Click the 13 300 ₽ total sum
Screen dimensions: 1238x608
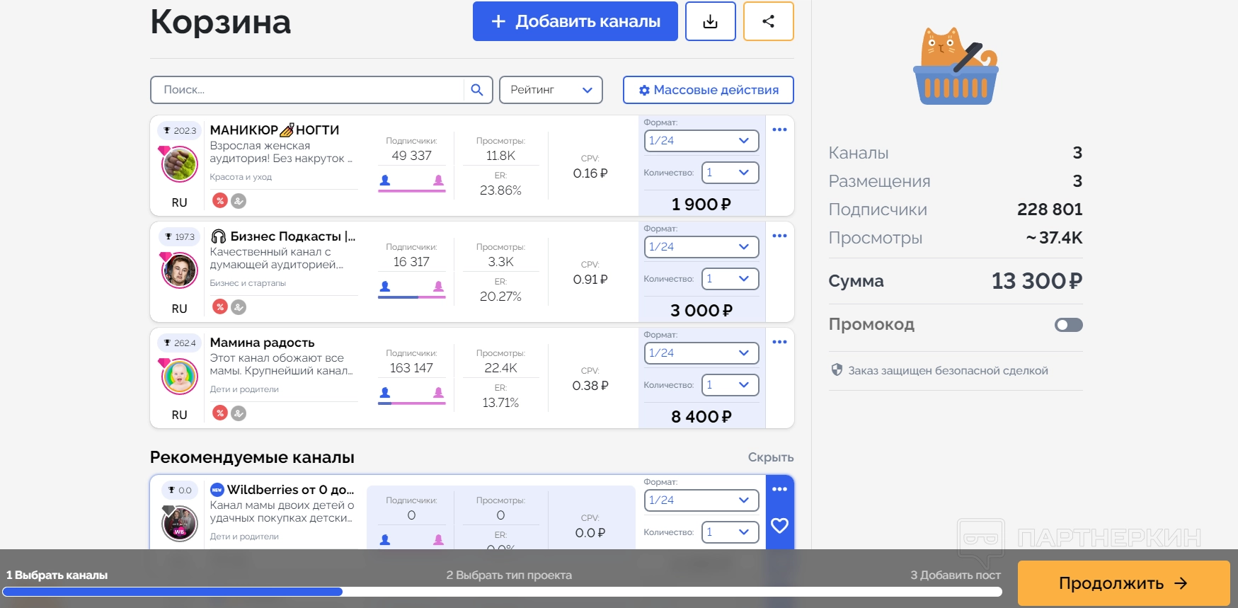click(x=1037, y=281)
